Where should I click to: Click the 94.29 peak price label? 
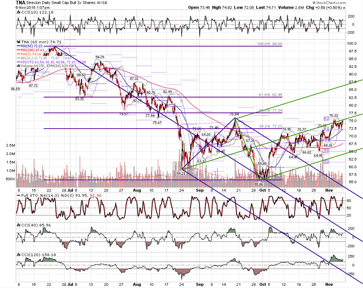tap(99, 57)
